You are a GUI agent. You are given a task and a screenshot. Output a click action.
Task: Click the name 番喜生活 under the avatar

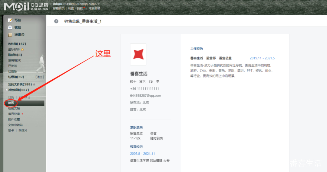point(139,74)
